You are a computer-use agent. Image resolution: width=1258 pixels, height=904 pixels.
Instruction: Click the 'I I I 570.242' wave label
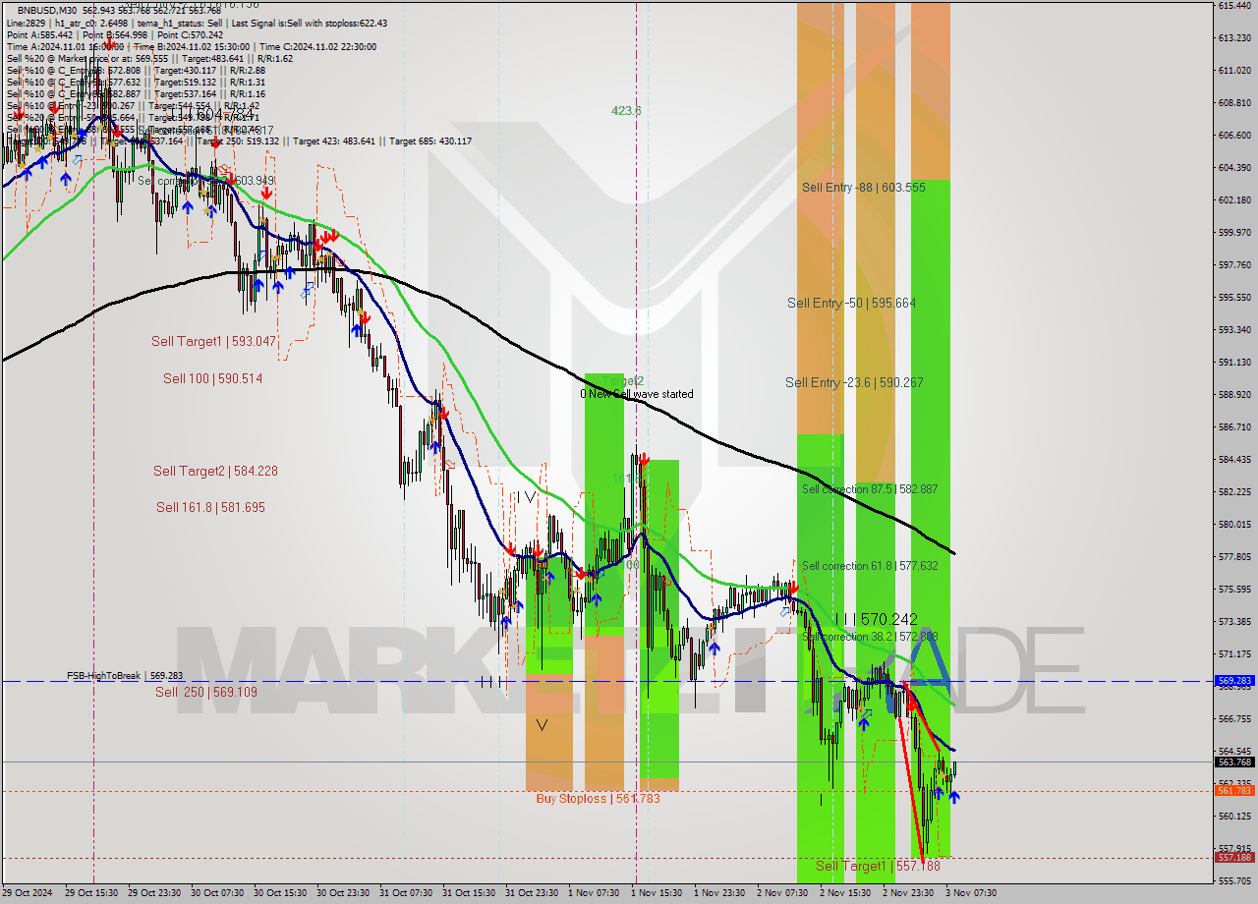tap(876, 619)
